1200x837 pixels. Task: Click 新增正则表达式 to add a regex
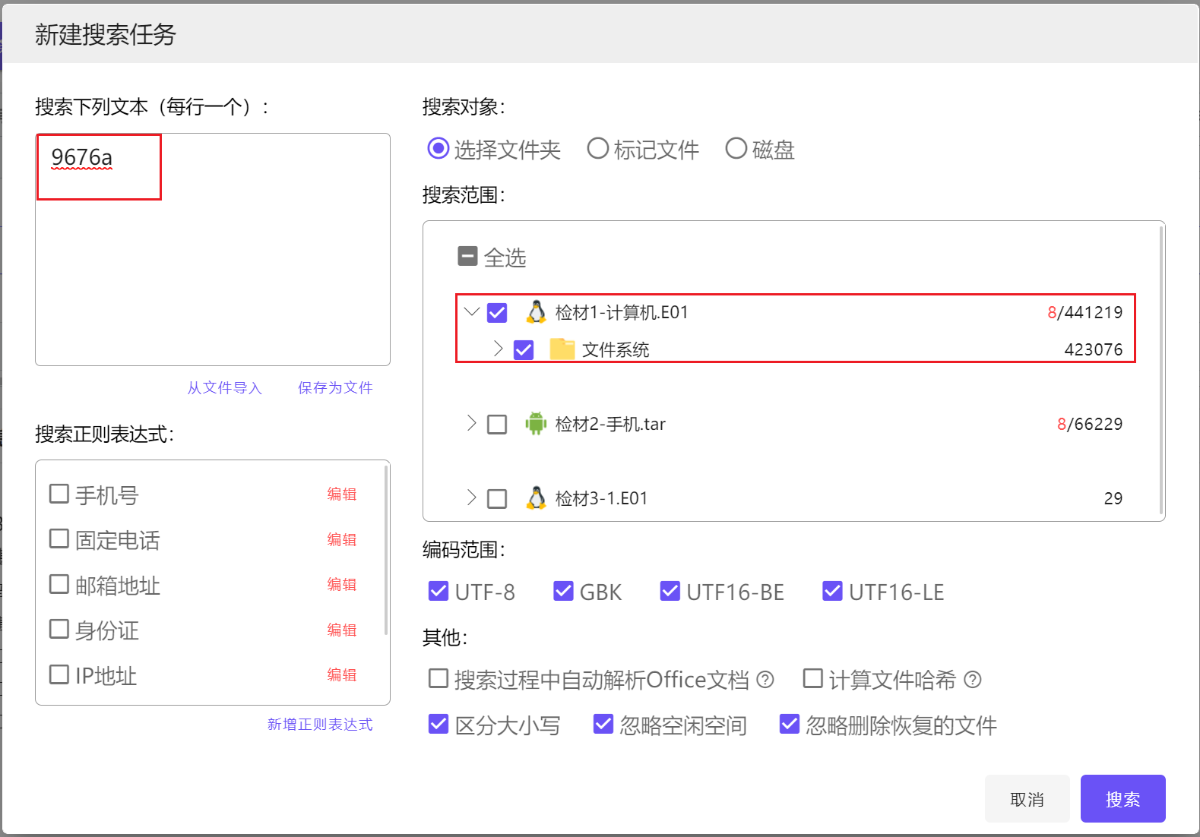point(319,725)
